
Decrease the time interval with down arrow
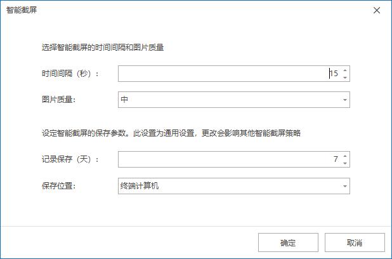click(345, 77)
